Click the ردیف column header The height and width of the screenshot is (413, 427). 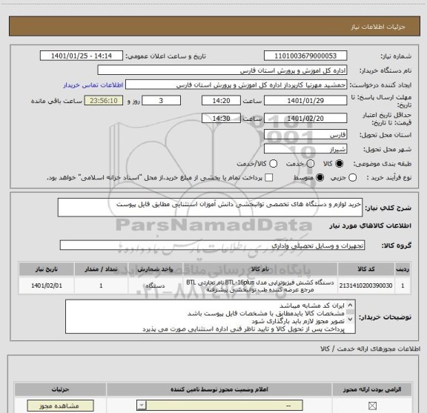point(403,269)
